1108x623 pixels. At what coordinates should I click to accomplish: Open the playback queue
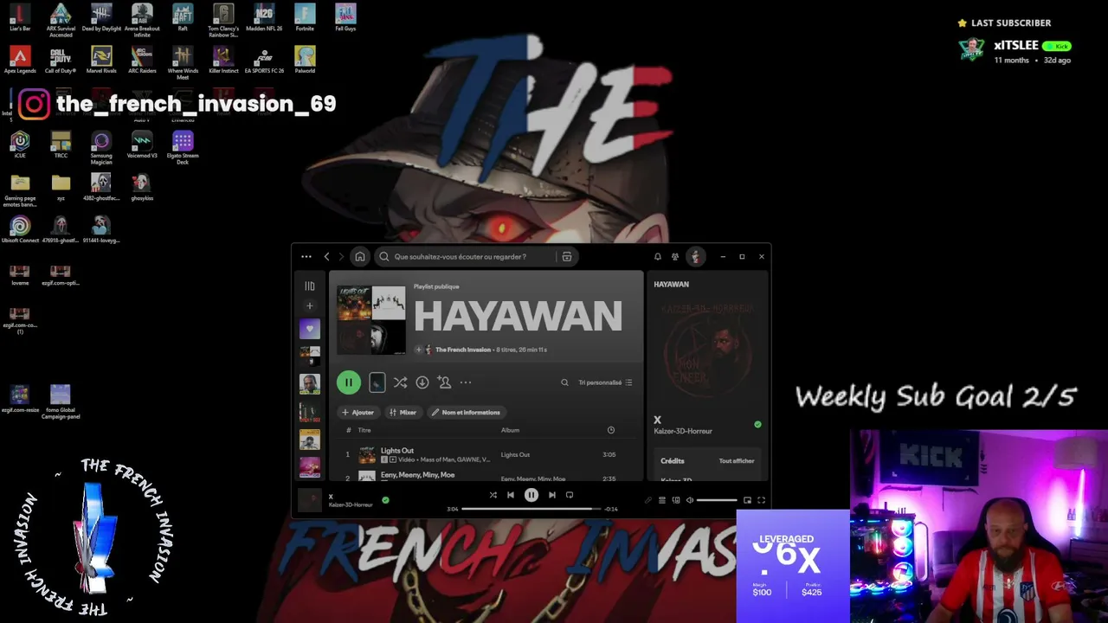pos(662,500)
